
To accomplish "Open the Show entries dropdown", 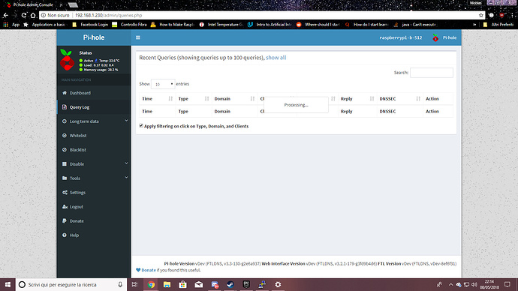I will click(x=163, y=84).
